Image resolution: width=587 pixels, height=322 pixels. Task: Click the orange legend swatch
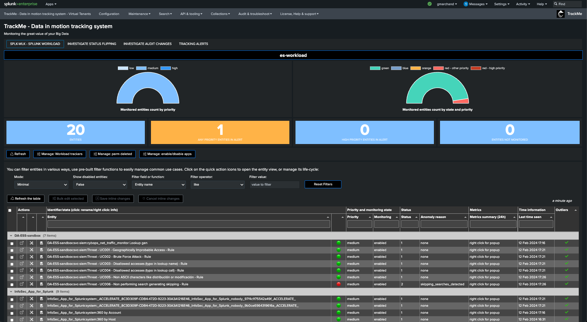click(x=415, y=68)
